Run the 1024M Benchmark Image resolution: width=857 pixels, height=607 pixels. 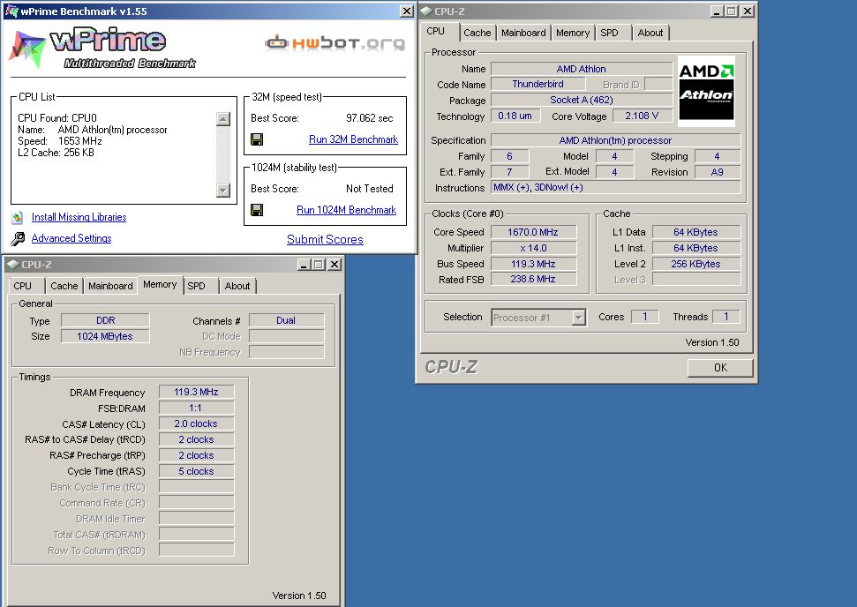click(346, 210)
